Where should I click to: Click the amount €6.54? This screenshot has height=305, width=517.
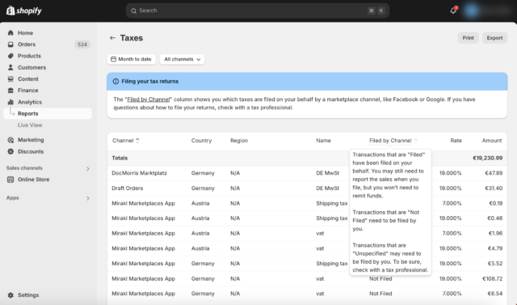495,294
